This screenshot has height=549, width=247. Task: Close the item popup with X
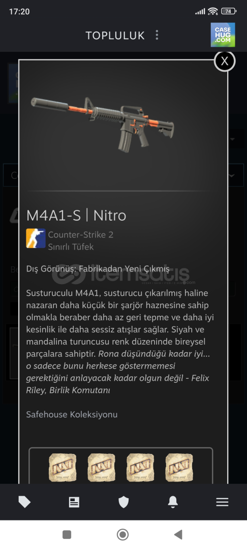[224, 61]
